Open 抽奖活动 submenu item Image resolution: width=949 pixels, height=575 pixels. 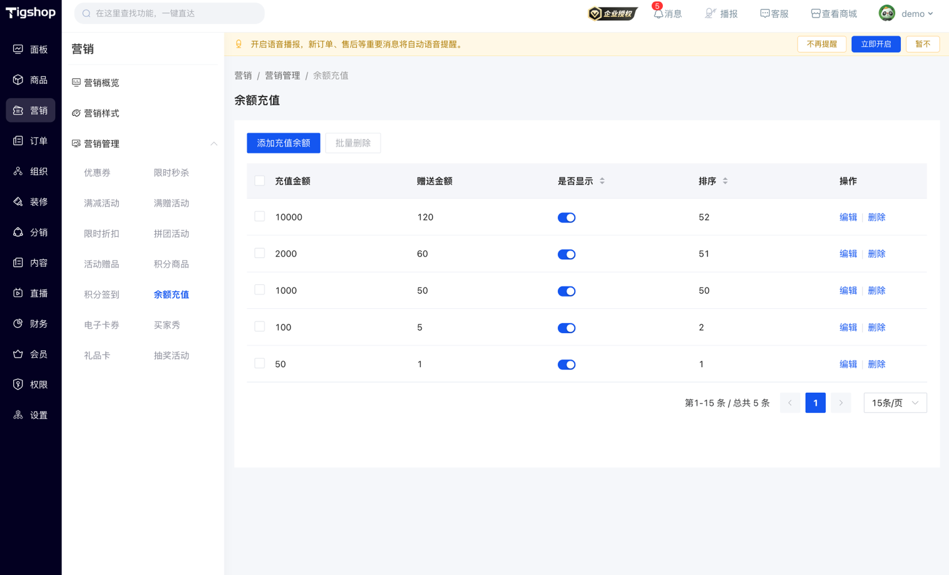point(172,356)
